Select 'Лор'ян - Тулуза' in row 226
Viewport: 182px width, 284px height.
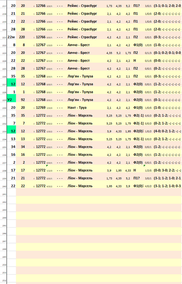[80, 76]
